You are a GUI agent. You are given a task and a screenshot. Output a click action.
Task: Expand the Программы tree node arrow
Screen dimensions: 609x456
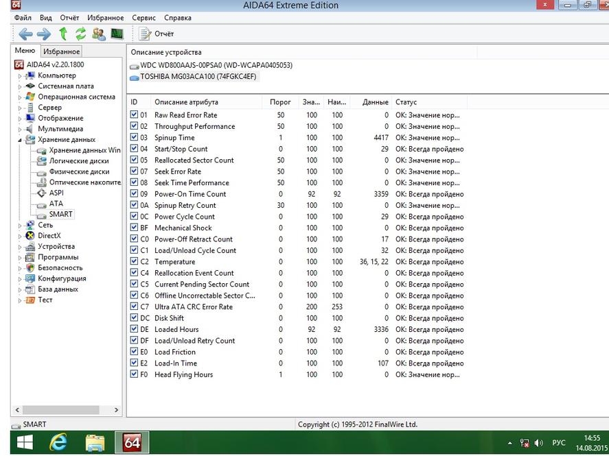point(20,257)
